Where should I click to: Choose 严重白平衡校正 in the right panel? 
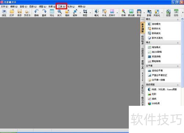click(x=158, y=75)
